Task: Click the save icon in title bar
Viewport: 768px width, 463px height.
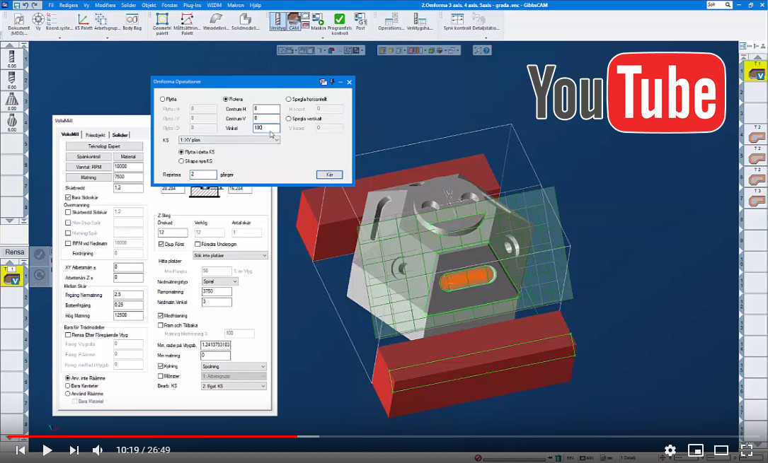Action: [x=17, y=5]
